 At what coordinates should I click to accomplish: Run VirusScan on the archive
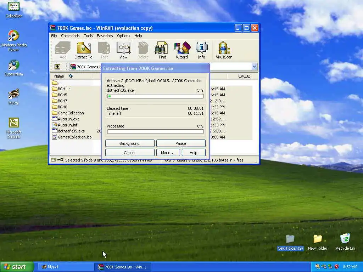(x=224, y=50)
